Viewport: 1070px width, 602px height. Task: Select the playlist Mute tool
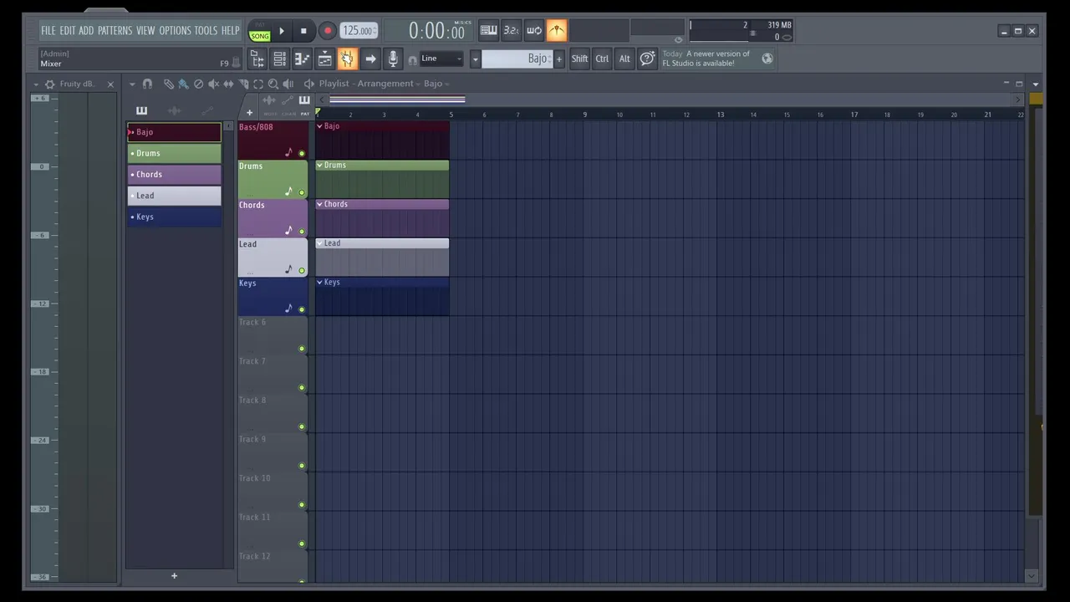(x=213, y=84)
